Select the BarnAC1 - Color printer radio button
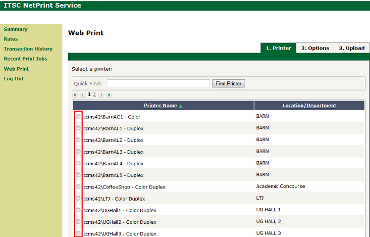 coord(78,117)
